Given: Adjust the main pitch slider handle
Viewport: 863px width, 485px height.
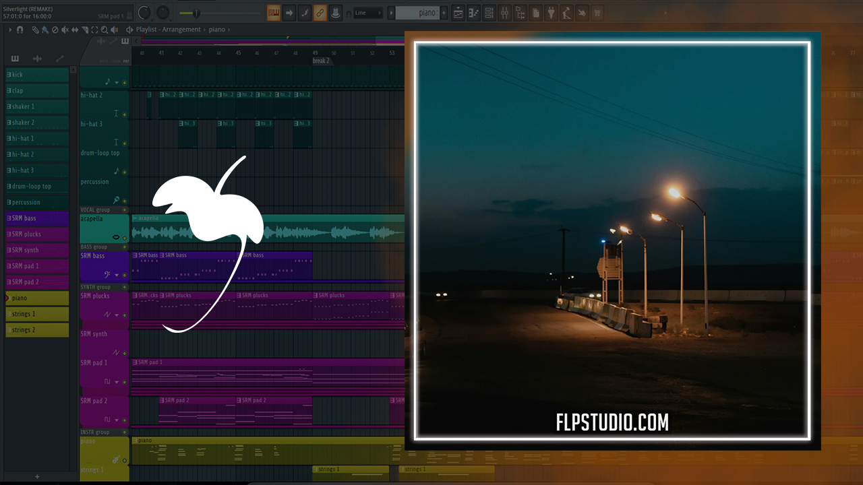Looking at the screenshot, I should point(196,13).
